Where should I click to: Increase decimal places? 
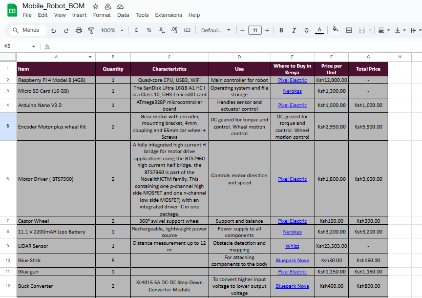pyautogui.click(x=174, y=30)
